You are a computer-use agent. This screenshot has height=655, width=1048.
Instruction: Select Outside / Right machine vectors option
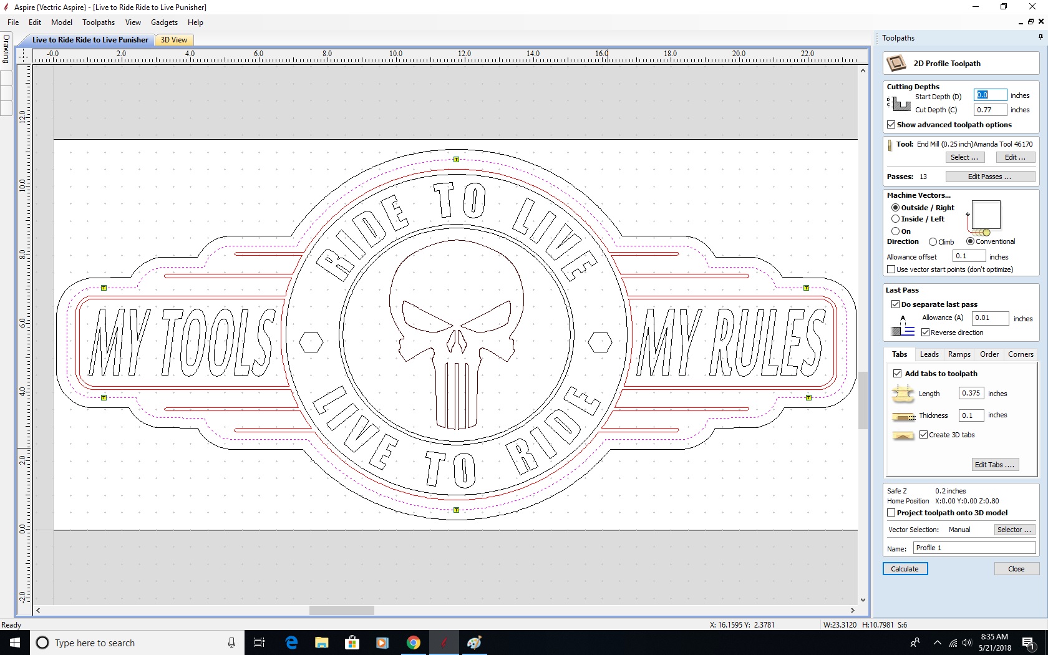pos(895,208)
